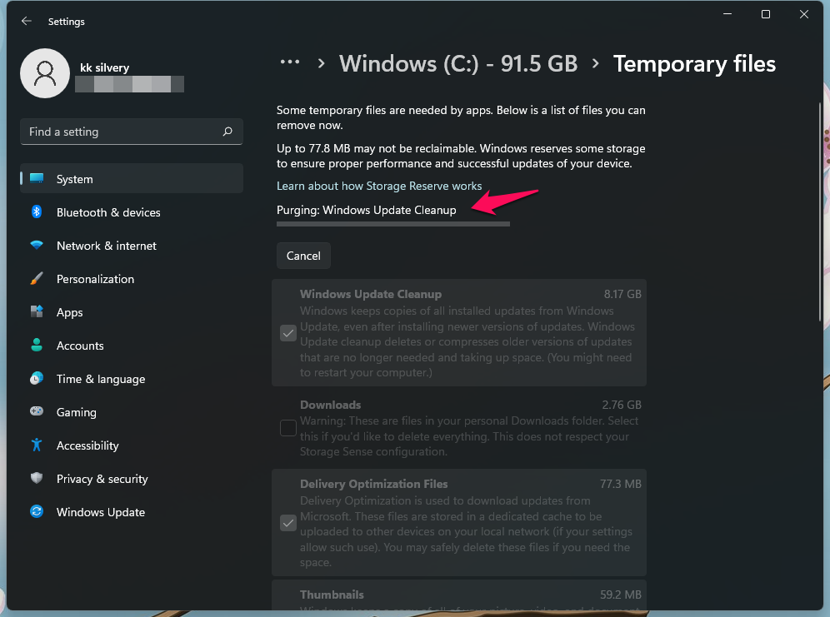
Task: Click the Purging: Windows Update Cleanup status
Action: [x=367, y=210]
